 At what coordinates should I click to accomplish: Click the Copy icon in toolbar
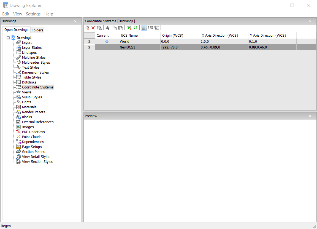[114, 28]
